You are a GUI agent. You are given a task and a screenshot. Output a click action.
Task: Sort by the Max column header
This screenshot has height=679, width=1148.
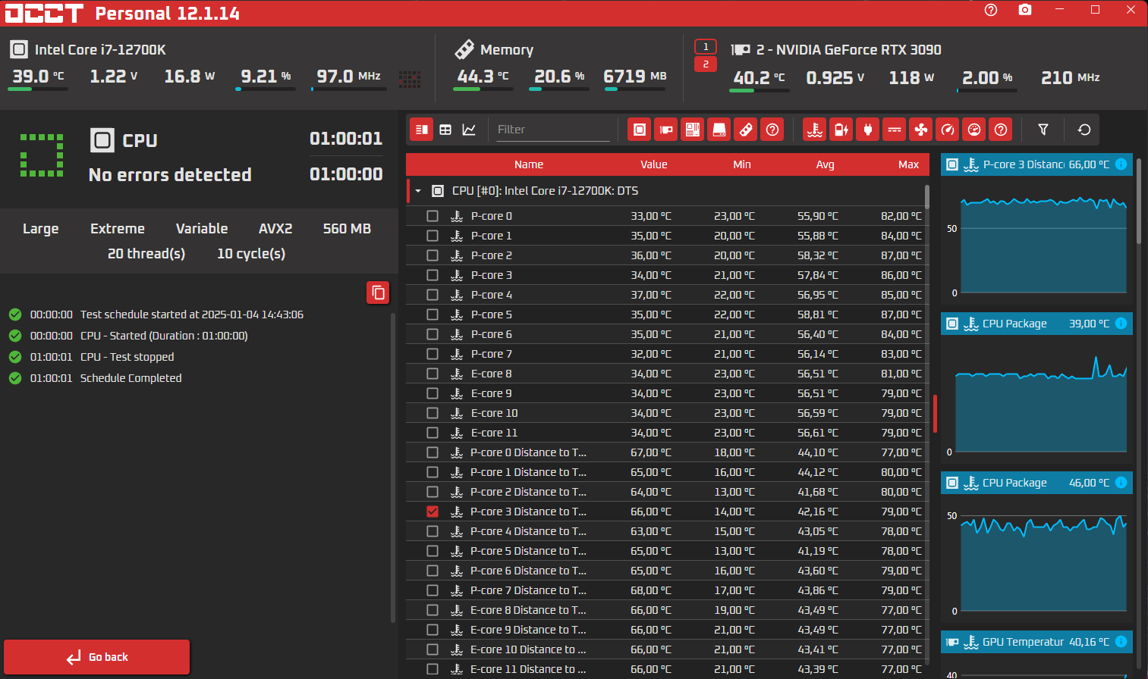[909, 164]
